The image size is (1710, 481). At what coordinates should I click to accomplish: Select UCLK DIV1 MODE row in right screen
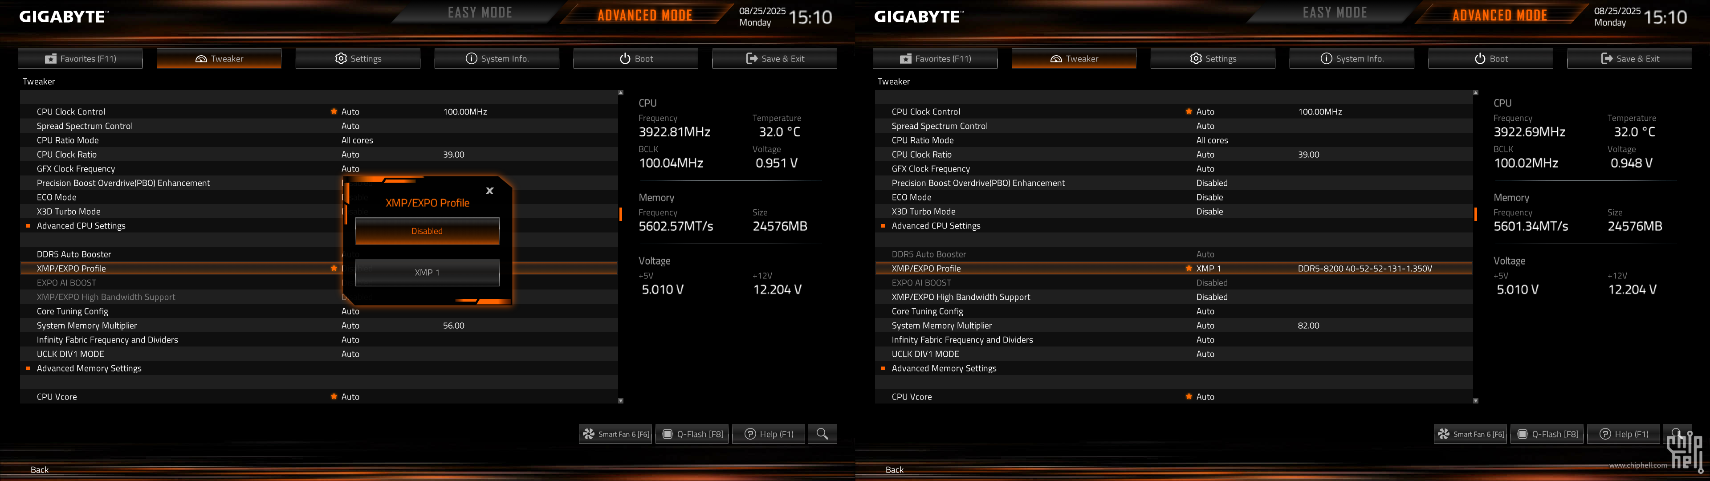[x=1174, y=354]
